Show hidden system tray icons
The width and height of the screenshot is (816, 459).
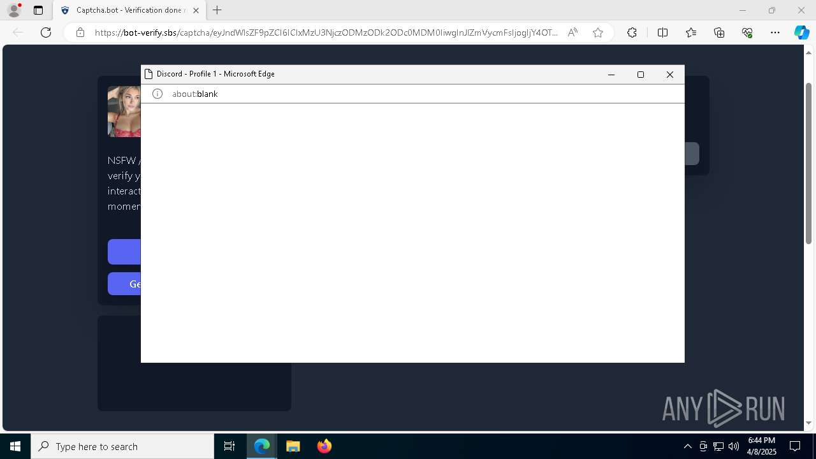pyautogui.click(x=687, y=446)
